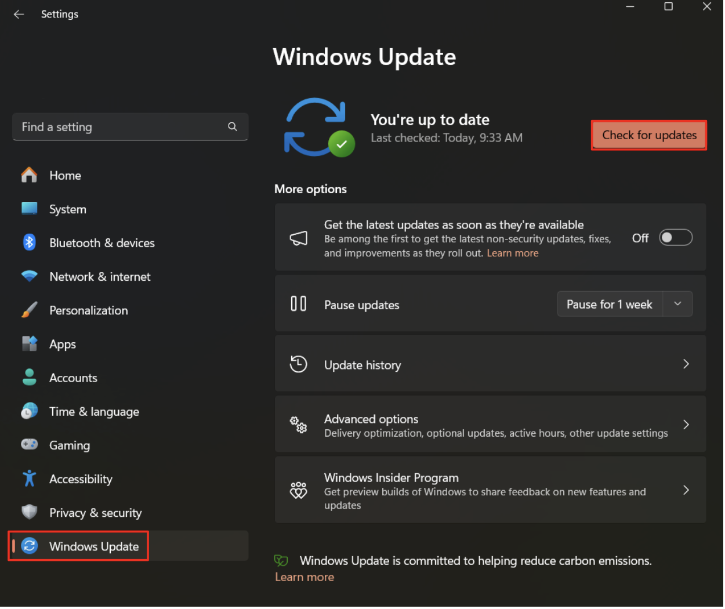
Task: Click the Check for updates button
Action: pos(648,135)
